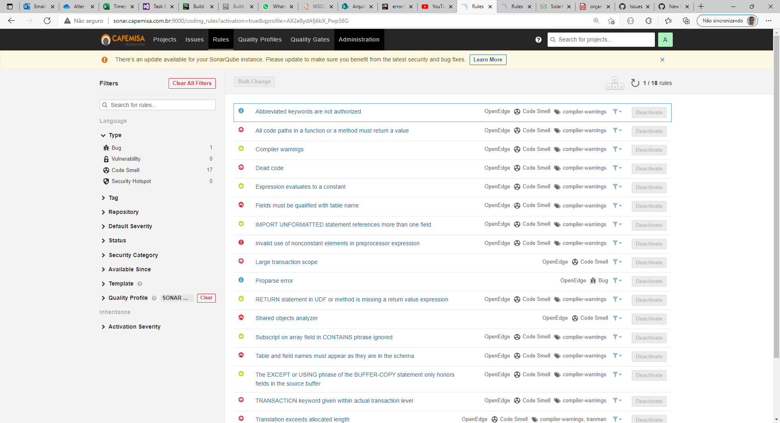Open the Quality Profiles page
The height and width of the screenshot is (423, 780).
tap(260, 39)
